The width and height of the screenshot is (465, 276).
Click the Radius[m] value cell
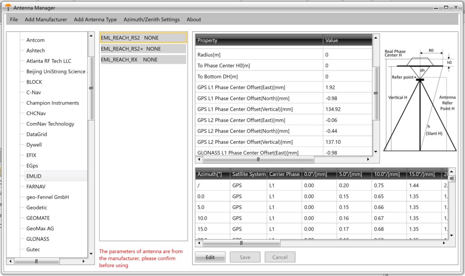[x=347, y=55]
